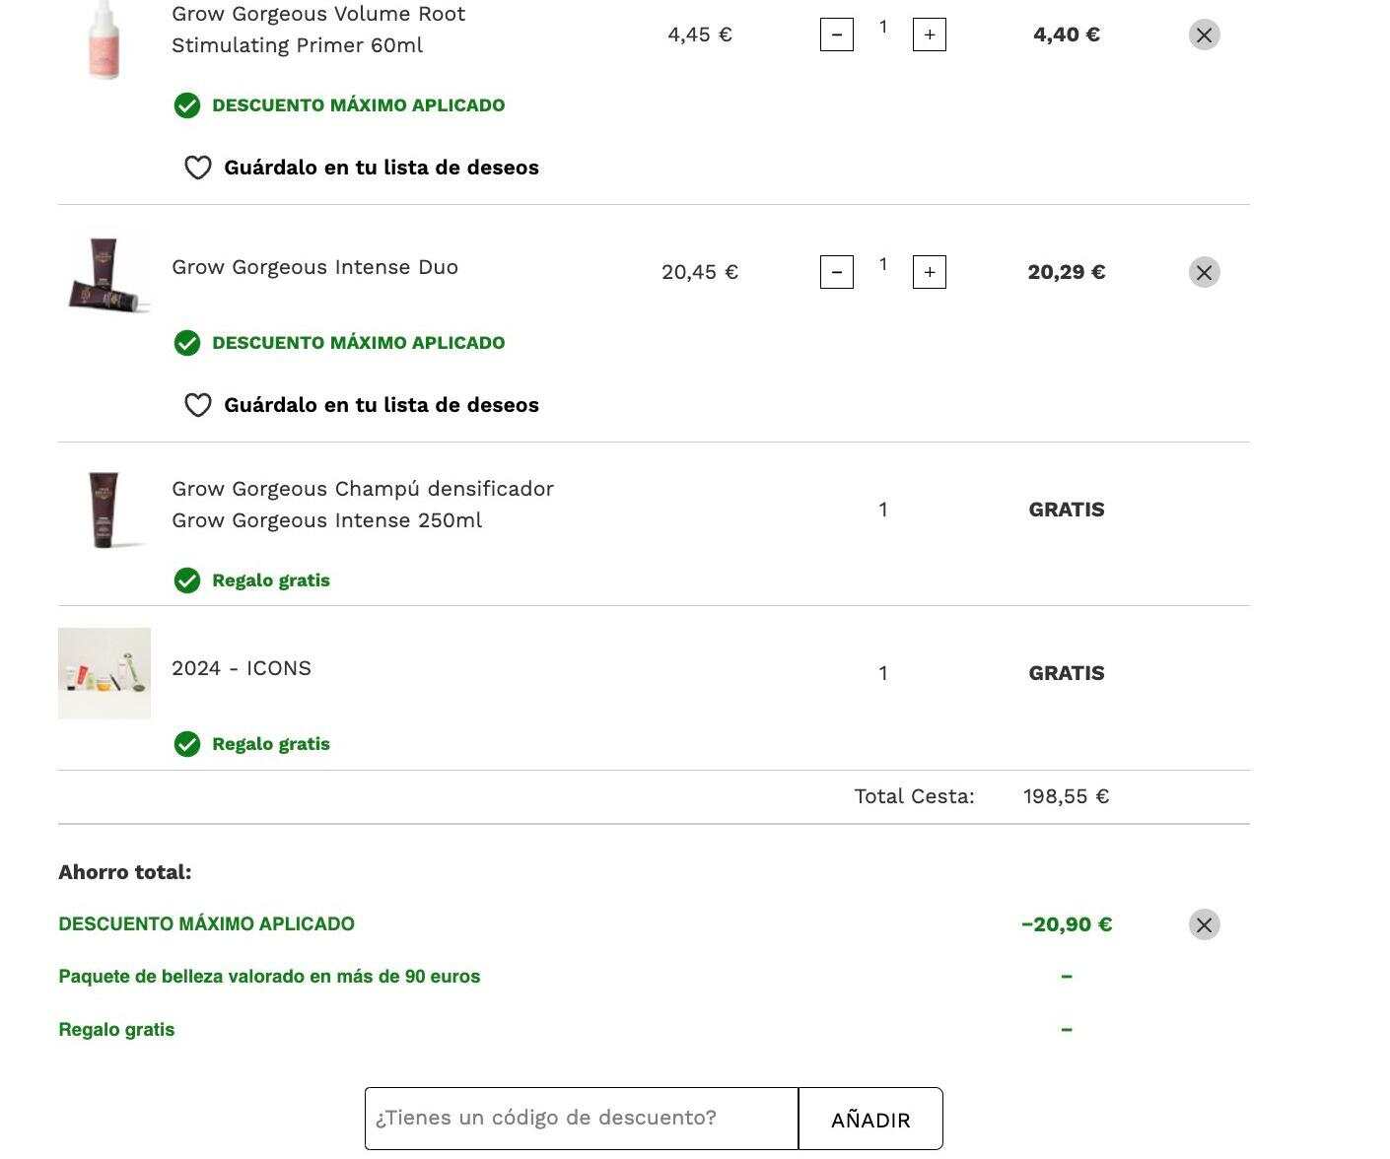Increase quantity of Grow Gorgeous Intense Duo

(x=930, y=272)
